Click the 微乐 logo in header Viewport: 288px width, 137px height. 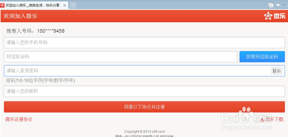[275, 16]
